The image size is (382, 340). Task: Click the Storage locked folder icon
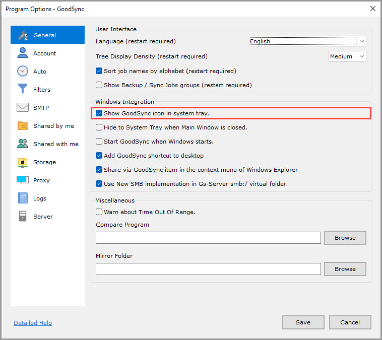coord(22,162)
